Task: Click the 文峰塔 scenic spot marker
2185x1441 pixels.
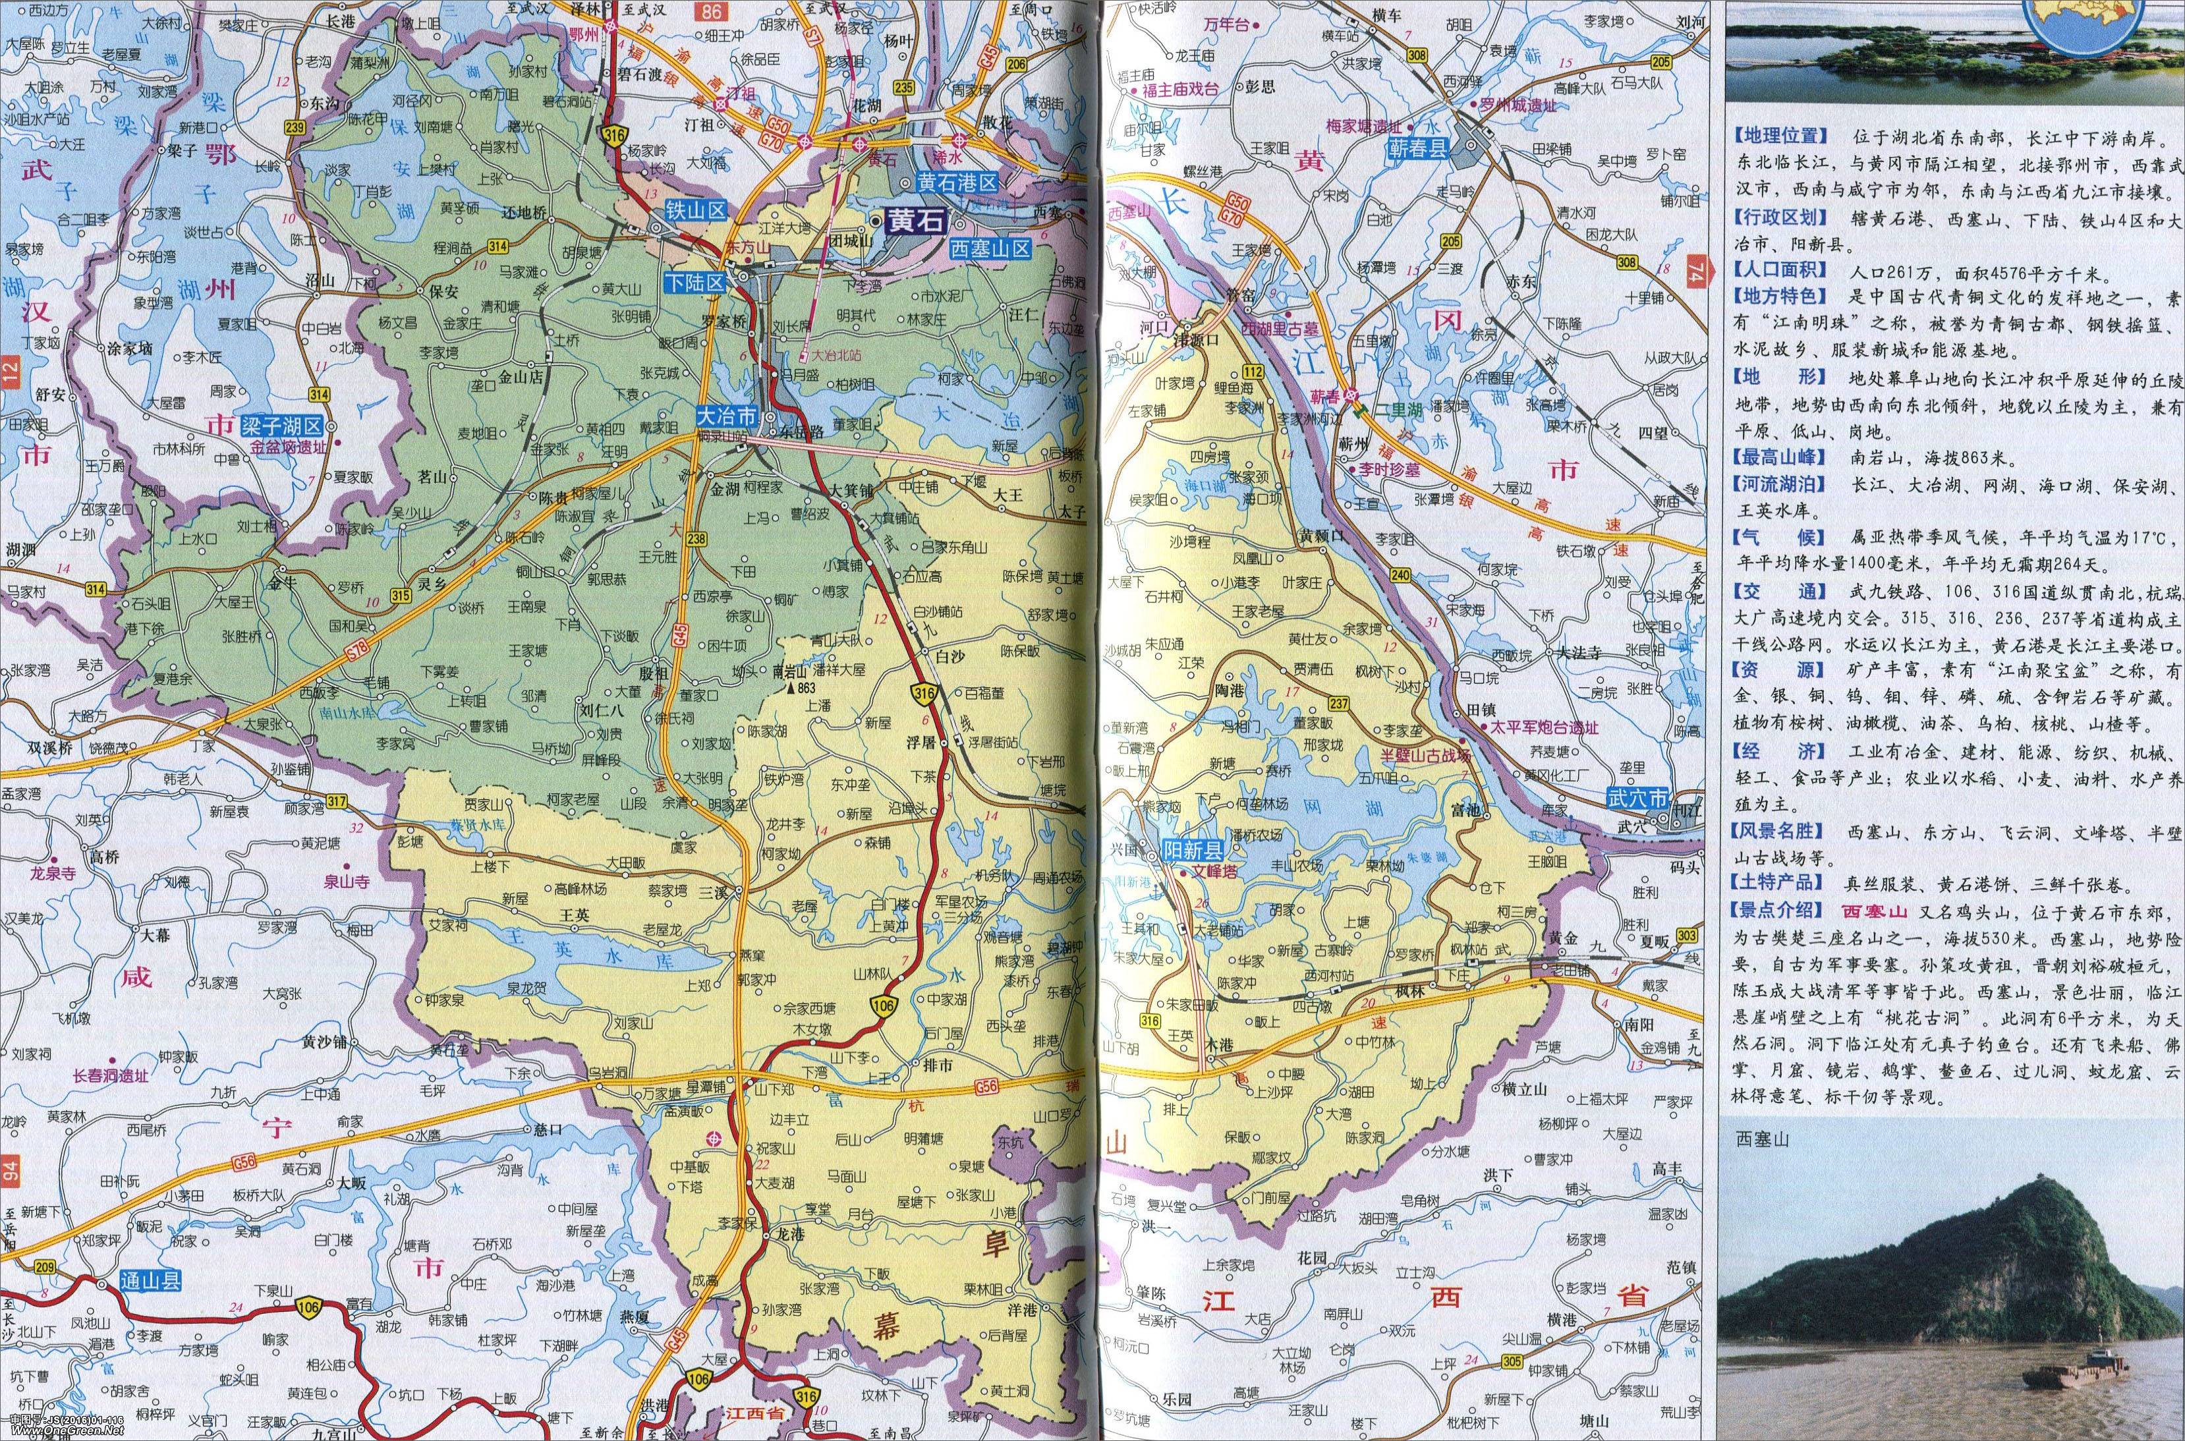Action: pos(1183,874)
